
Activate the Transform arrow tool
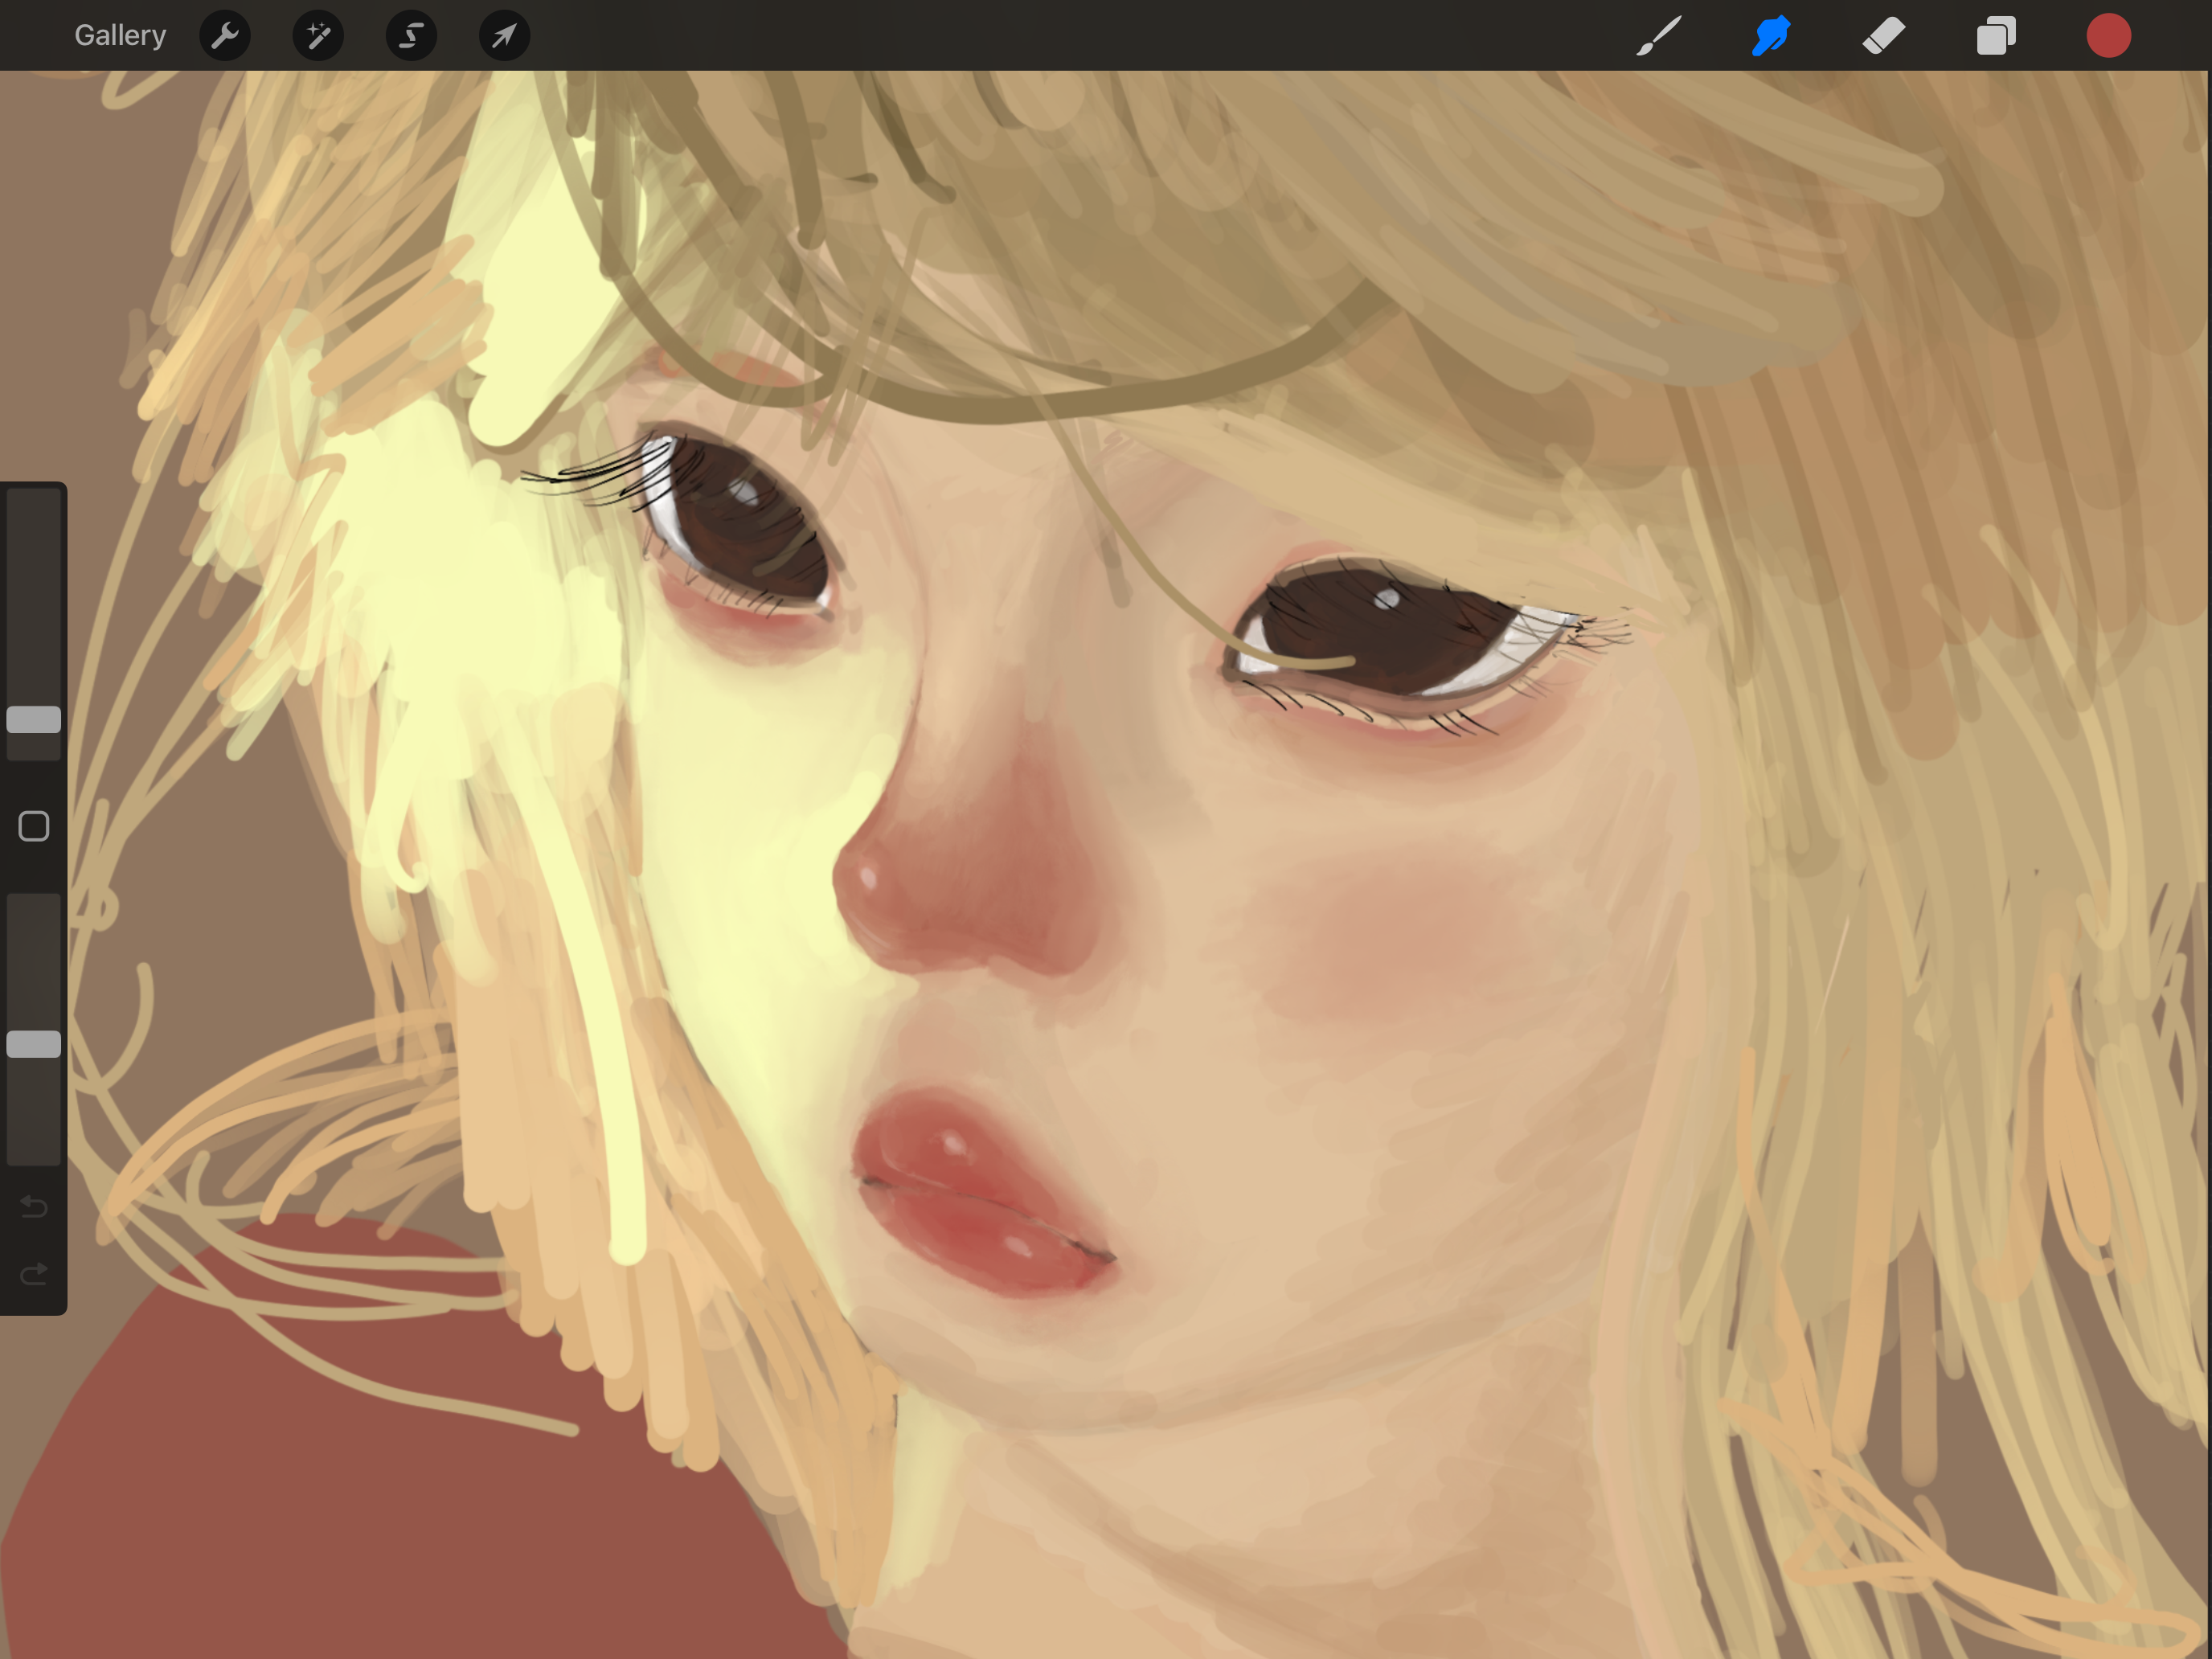click(504, 36)
